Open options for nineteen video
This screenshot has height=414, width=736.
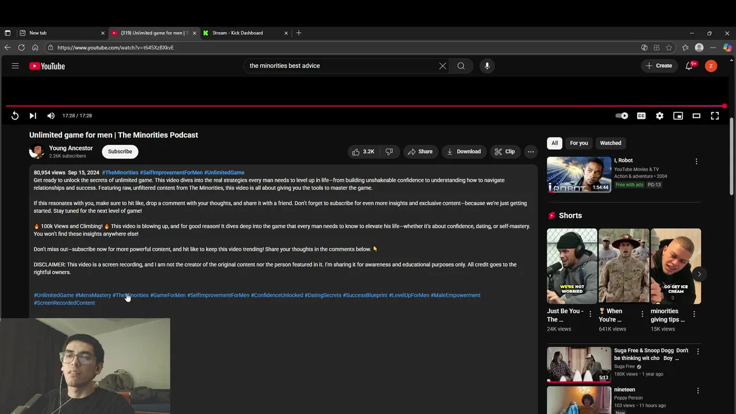pos(698,391)
